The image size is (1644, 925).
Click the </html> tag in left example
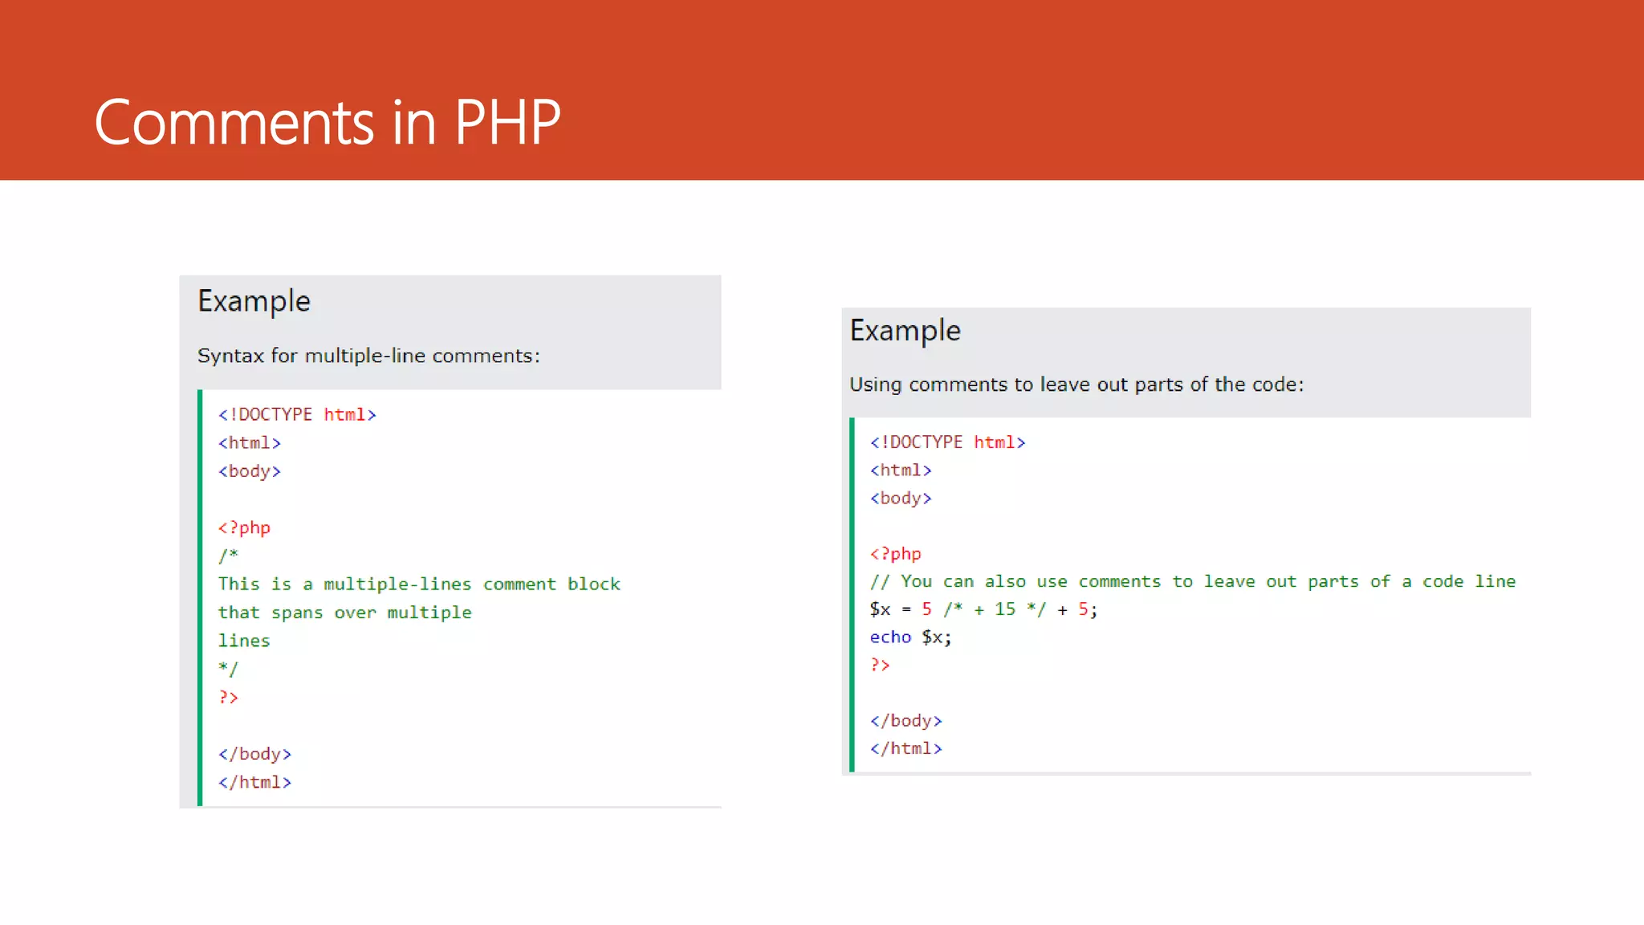coord(254,782)
